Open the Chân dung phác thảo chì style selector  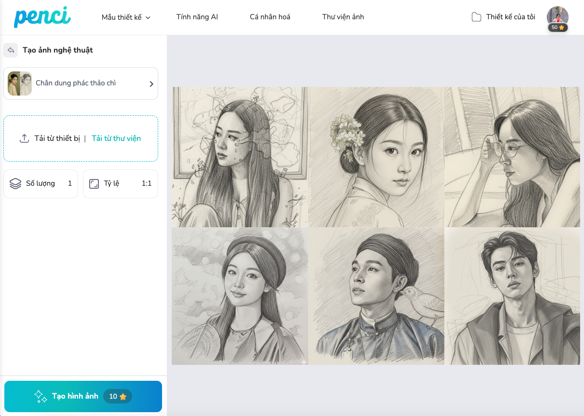pos(81,83)
